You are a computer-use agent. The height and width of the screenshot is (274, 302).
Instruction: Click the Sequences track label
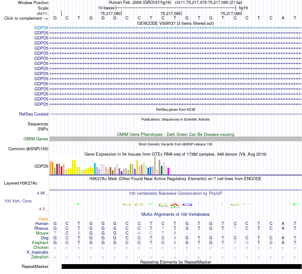(38, 124)
